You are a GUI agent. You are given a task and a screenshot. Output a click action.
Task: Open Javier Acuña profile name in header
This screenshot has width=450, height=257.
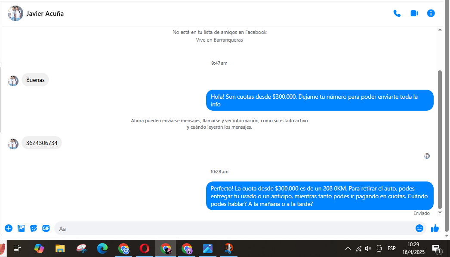click(x=45, y=13)
